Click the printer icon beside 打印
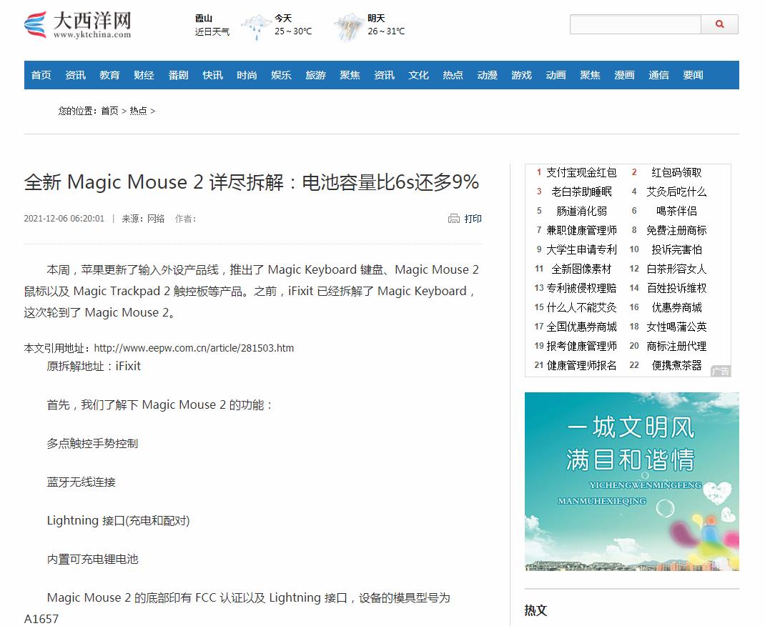This screenshot has height=626, width=765. click(x=454, y=219)
